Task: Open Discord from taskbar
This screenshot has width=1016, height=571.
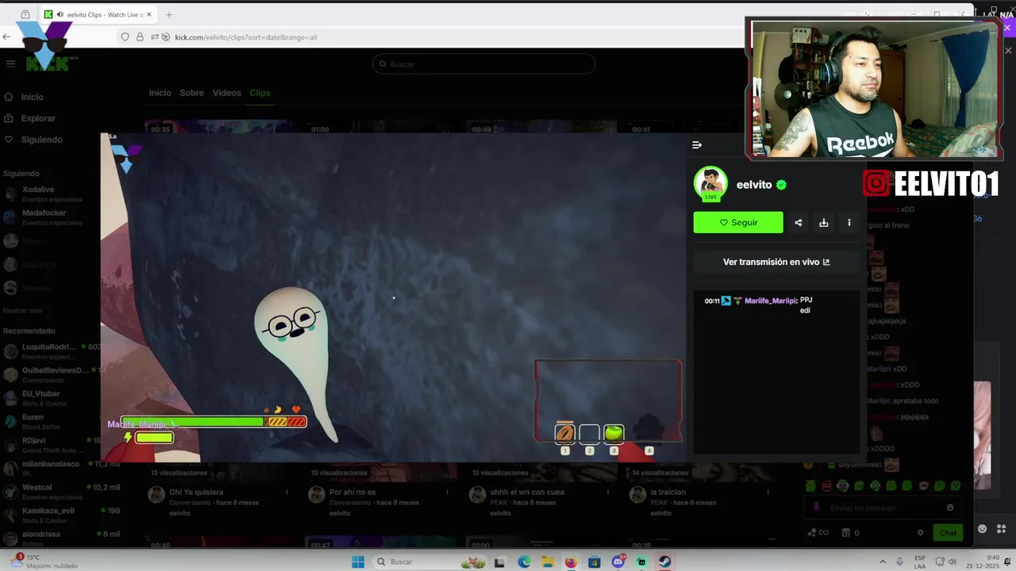Action: [x=618, y=561]
